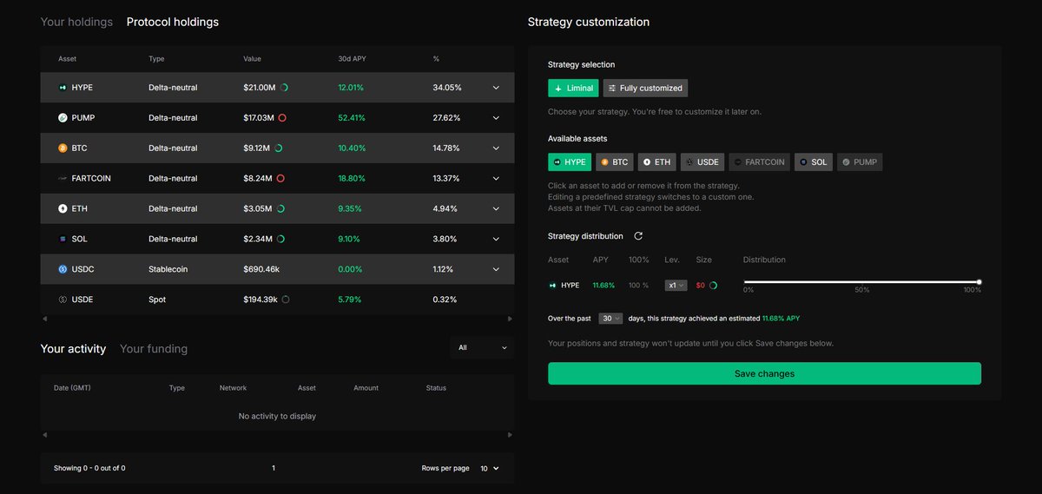Click the 100 % allocation field for HYPE
This screenshot has width=1042, height=494.
638,285
